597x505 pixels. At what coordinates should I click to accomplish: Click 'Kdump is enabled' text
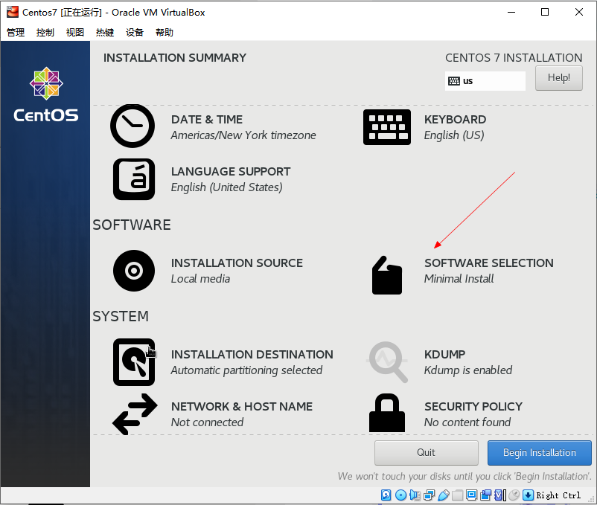[x=468, y=370]
